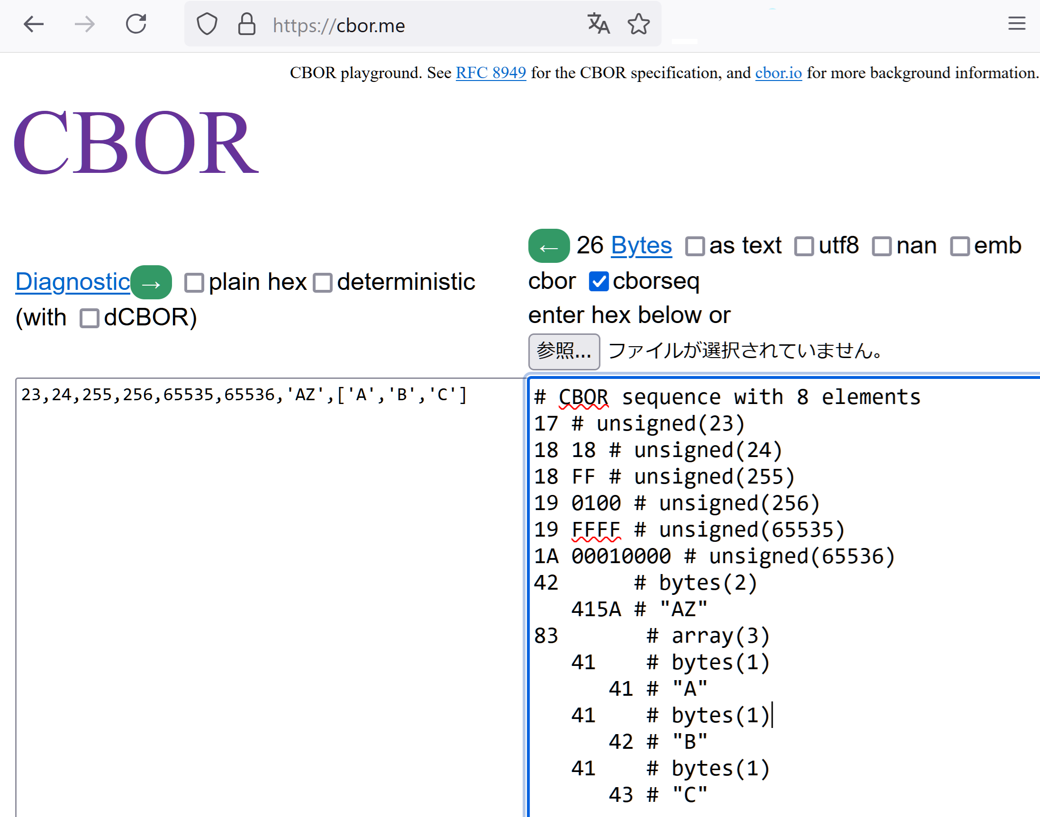Open the Diagnostic link

(x=72, y=282)
